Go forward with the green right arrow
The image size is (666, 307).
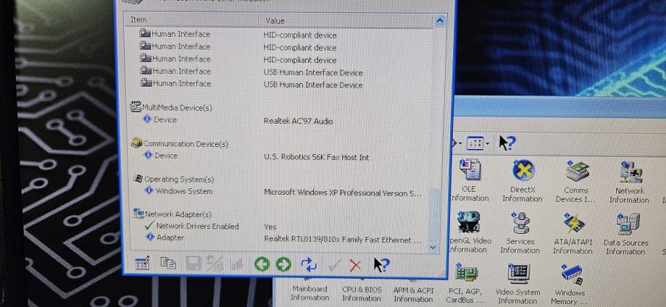tap(283, 264)
